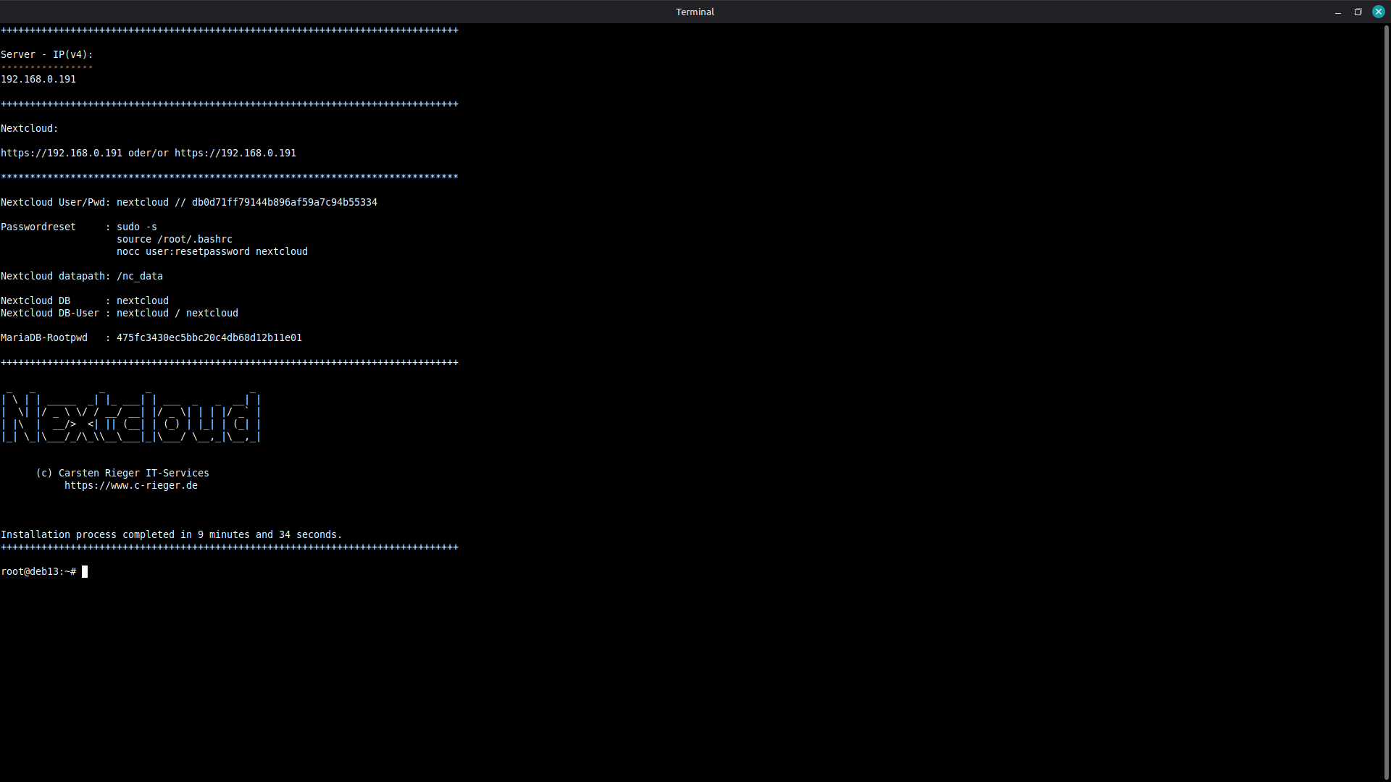Screen dimensions: 1391x782
Task: Click the server IP 192.168.0.191 line
Action: 38,80
